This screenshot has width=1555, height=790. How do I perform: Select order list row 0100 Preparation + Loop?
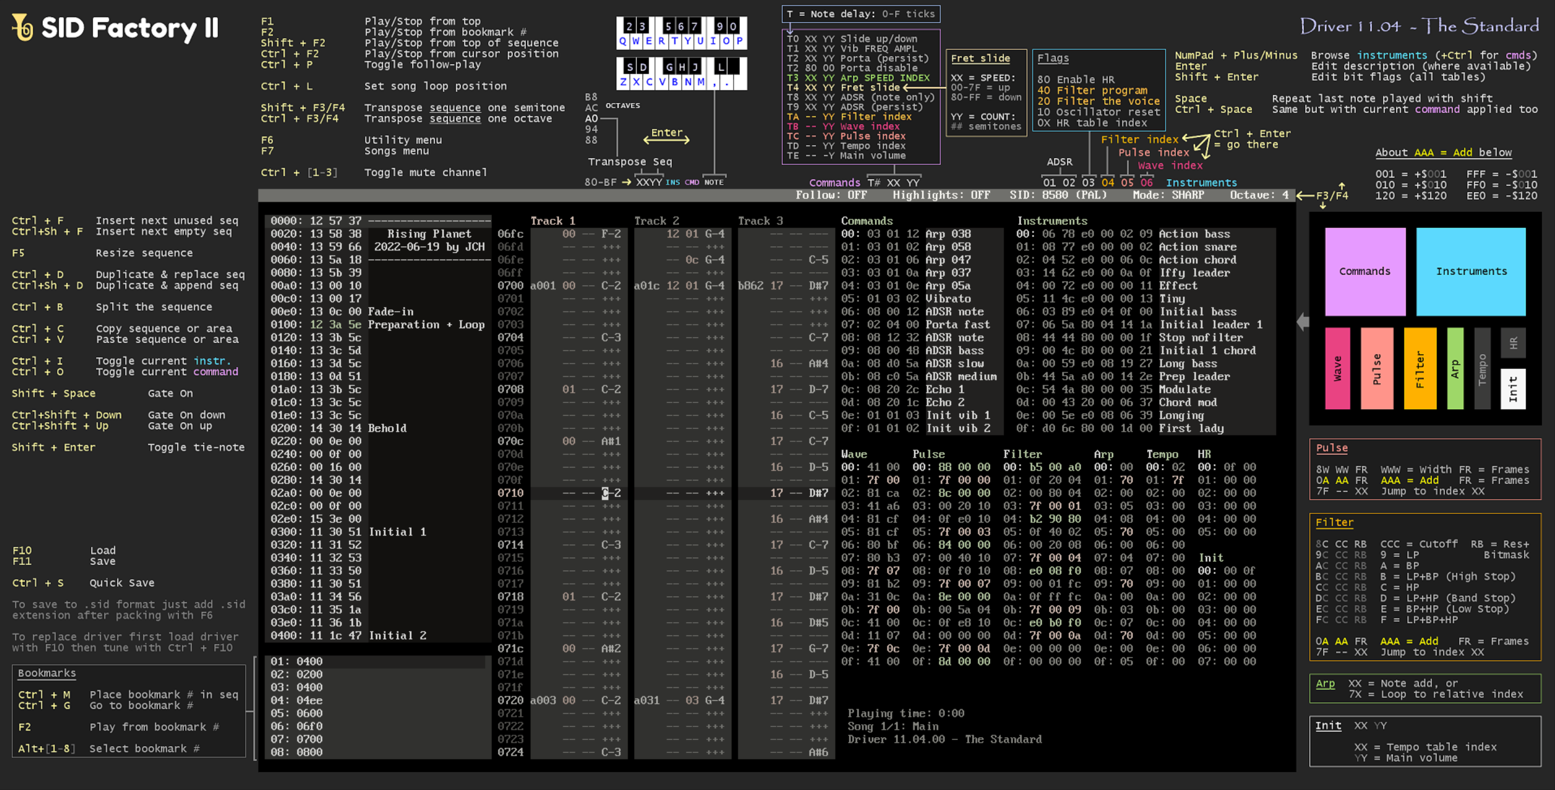(x=377, y=325)
